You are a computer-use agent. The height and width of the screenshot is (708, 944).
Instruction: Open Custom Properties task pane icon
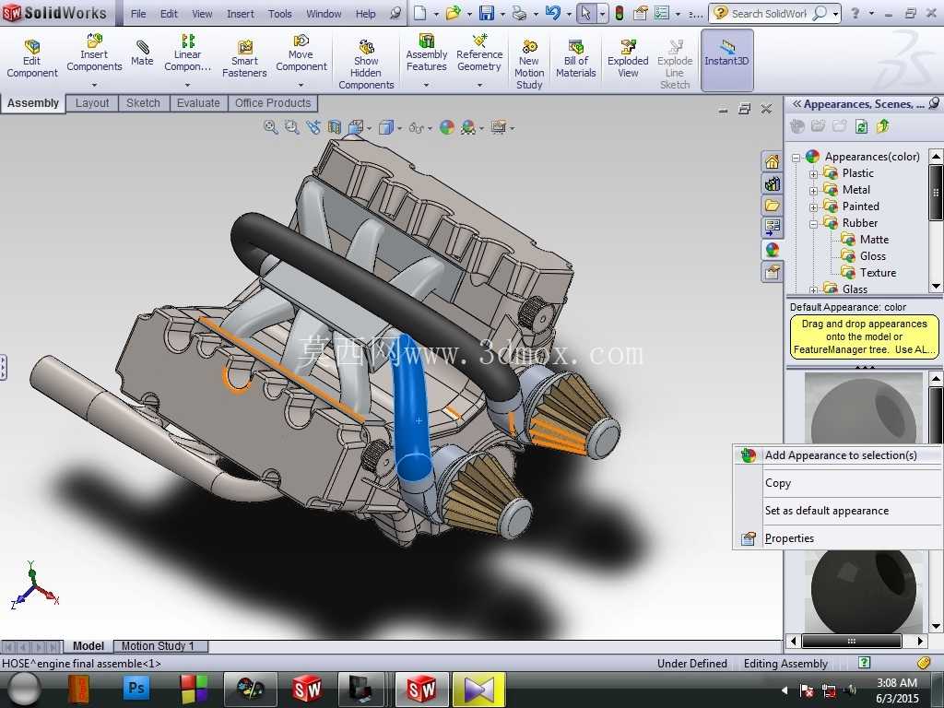coord(773,272)
